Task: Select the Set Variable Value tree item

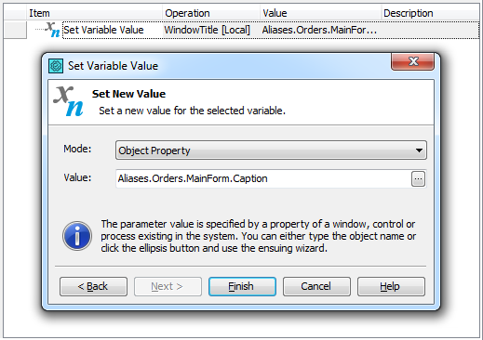Action: [x=103, y=30]
